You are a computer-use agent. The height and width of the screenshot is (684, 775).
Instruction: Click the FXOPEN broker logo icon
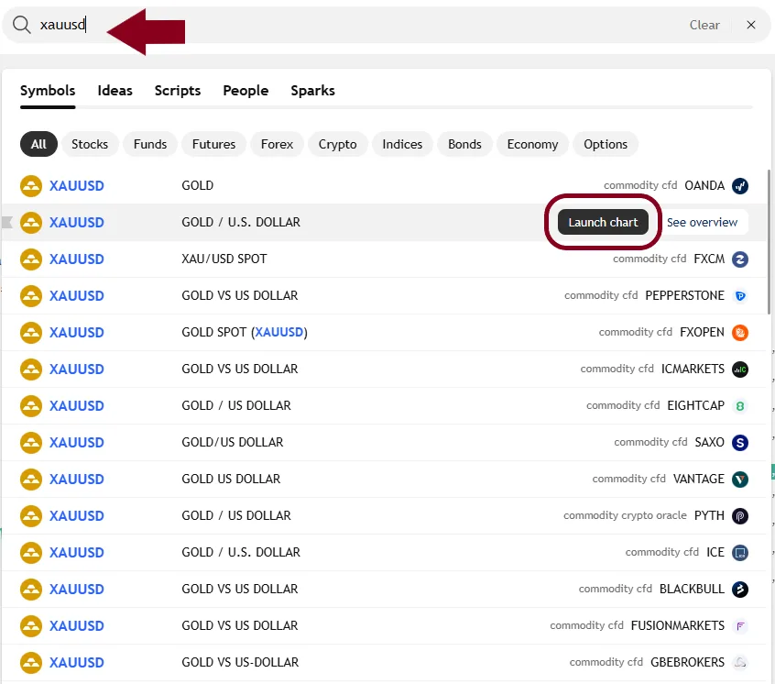[740, 333]
